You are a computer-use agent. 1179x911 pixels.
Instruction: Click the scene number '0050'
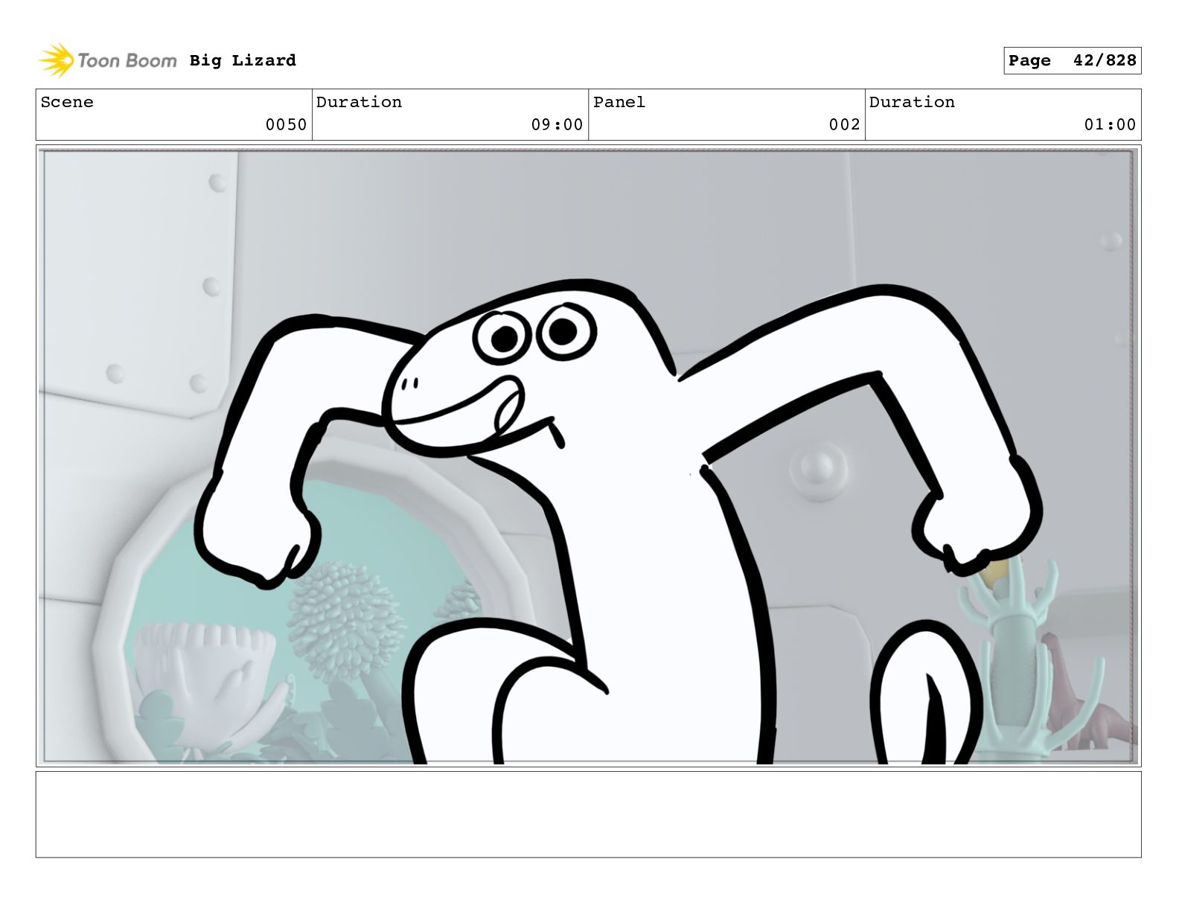pyautogui.click(x=286, y=124)
